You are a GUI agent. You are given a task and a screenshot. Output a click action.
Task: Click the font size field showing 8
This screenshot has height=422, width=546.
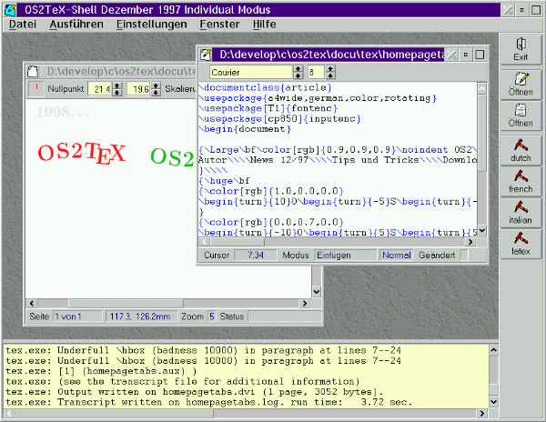tap(316, 73)
